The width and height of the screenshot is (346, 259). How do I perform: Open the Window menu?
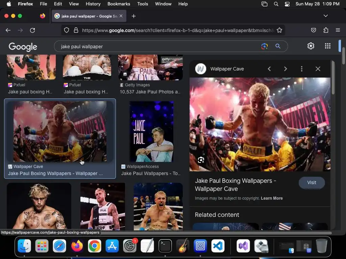pyautogui.click(x=163, y=4)
